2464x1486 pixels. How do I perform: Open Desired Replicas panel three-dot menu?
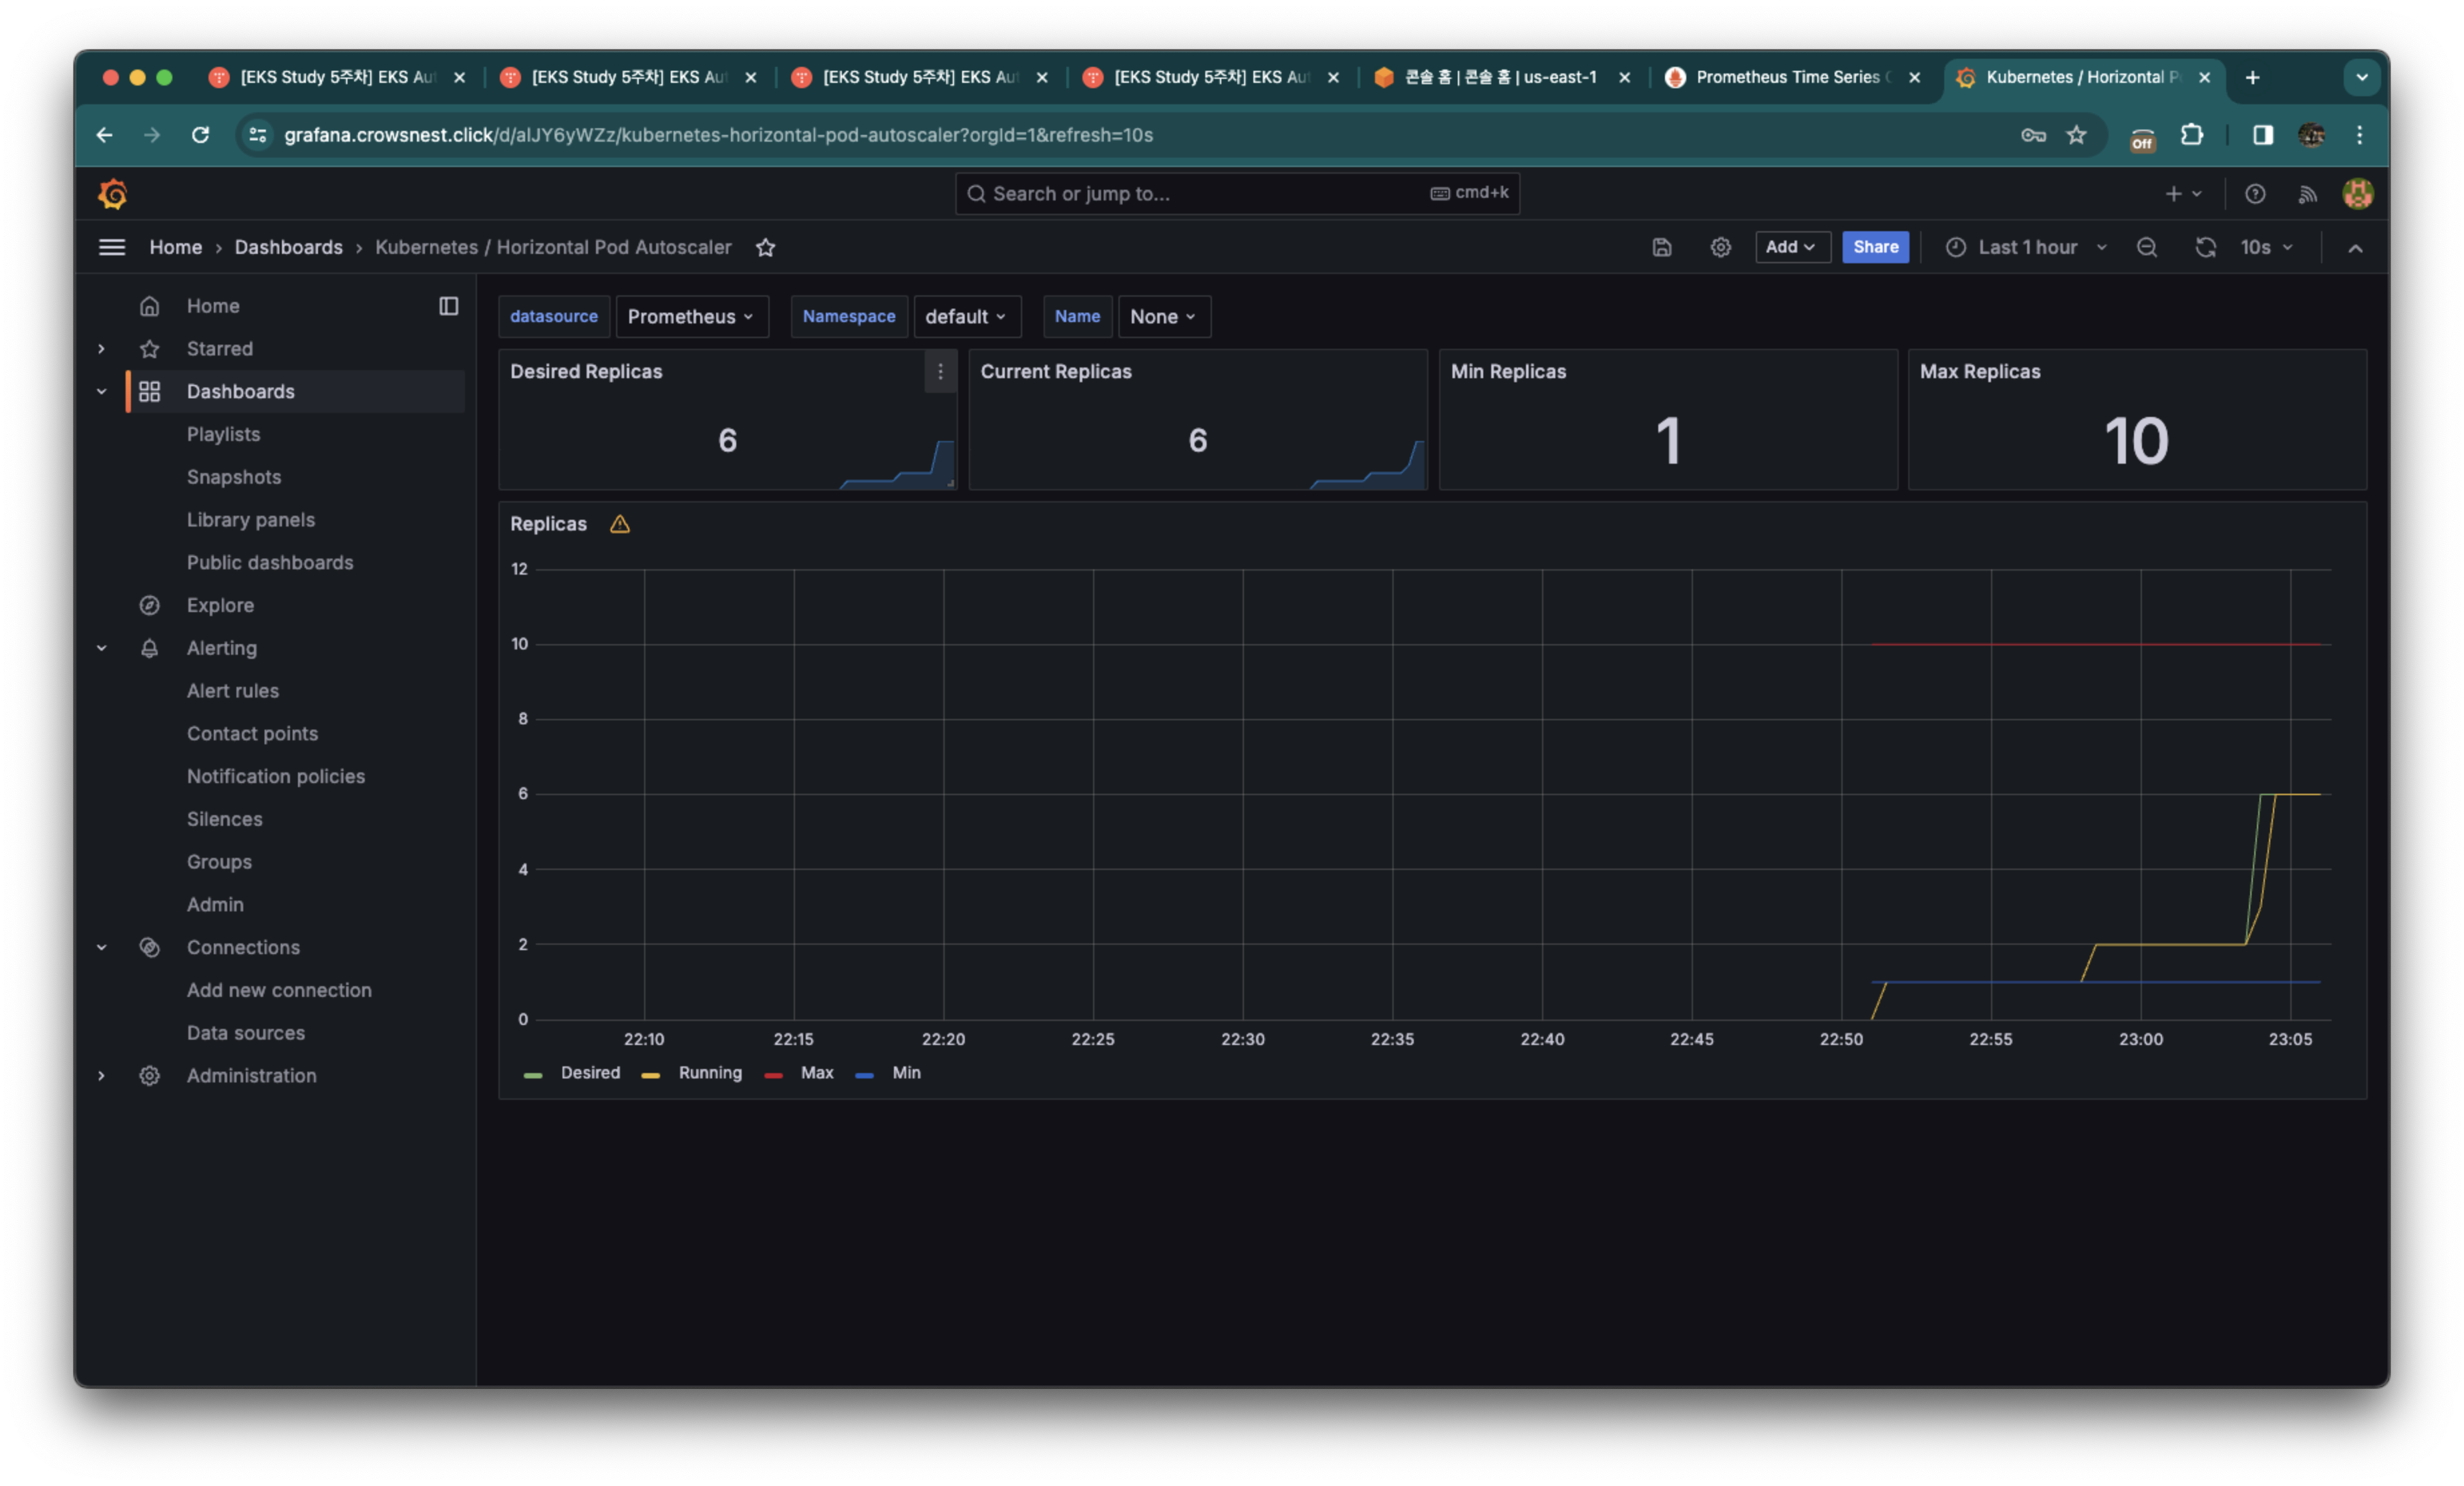tap(940, 372)
